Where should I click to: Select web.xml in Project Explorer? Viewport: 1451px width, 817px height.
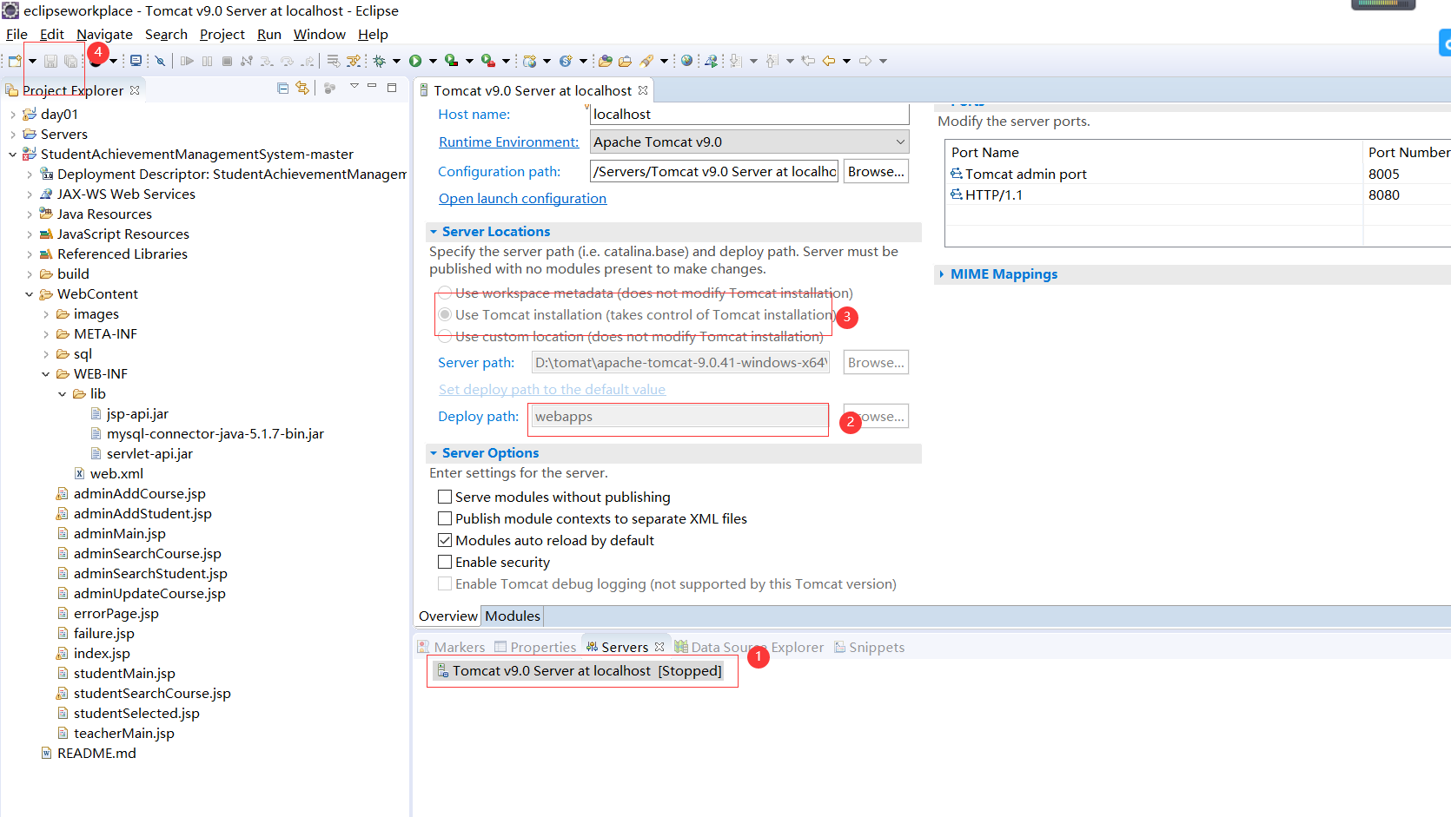pos(109,474)
